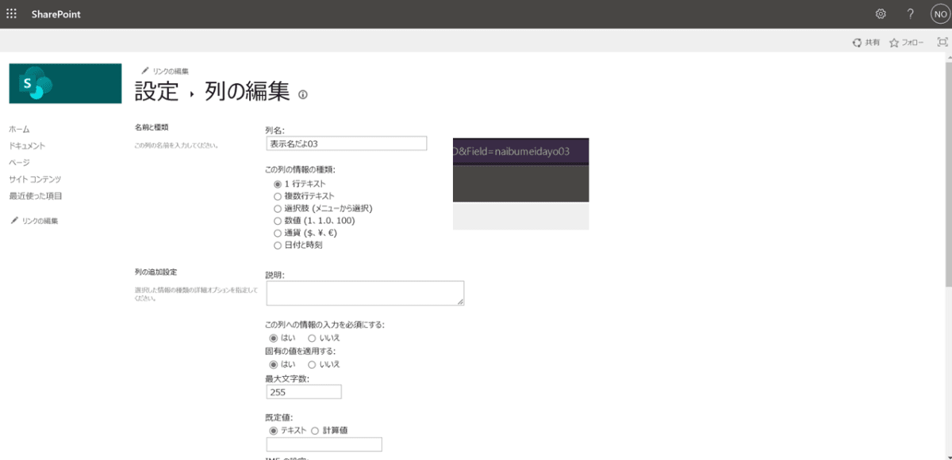Select the 選択肢 (メニューから選択) radio button
952x460 pixels.
278,208
